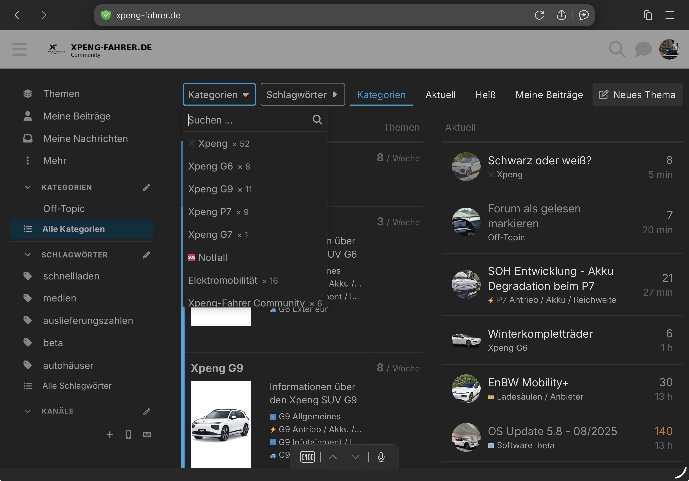This screenshot has width=689, height=481.
Task: Click the pencil icon next to Kategorien
Action: (x=146, y=188)
